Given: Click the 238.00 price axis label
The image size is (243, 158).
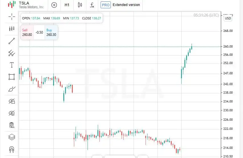Looking at the screenshot, I should (228, 93).
